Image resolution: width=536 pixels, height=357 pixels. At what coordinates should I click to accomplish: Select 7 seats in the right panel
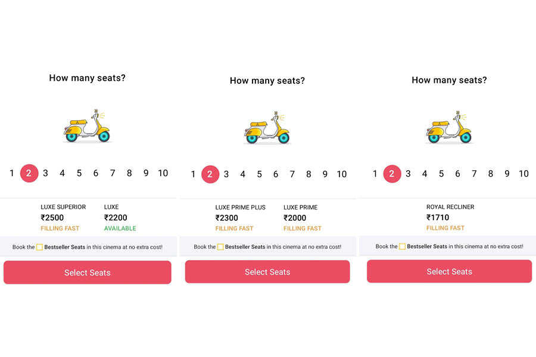[474, 174]
